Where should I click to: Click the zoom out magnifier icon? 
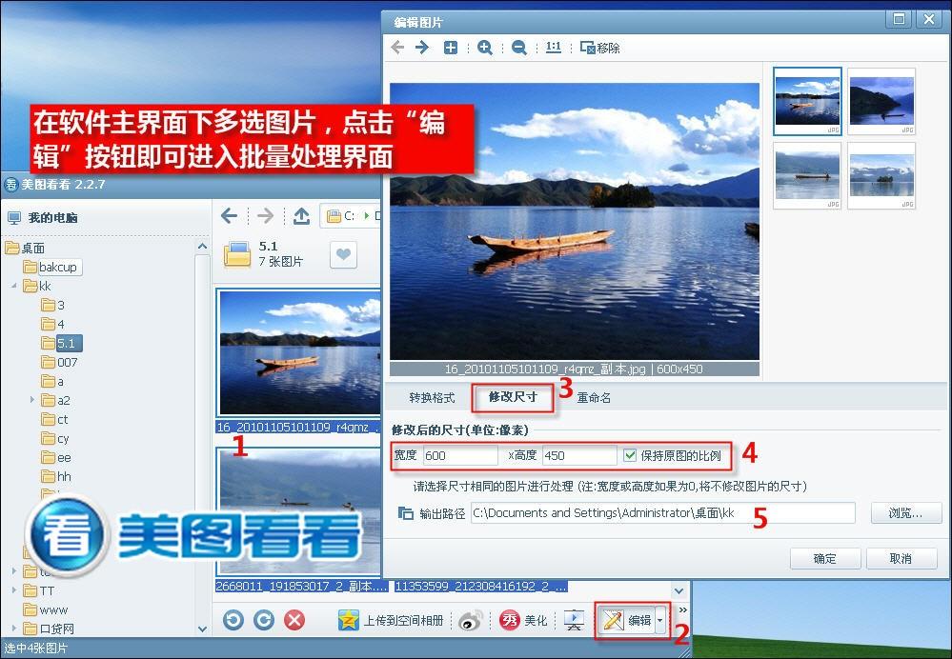pyautogui.click(x=519, y=48)
